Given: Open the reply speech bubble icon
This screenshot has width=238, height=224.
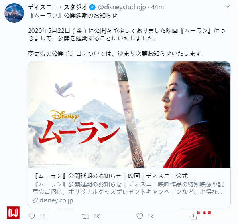Looking at the screenshot, I should (31, 216).
